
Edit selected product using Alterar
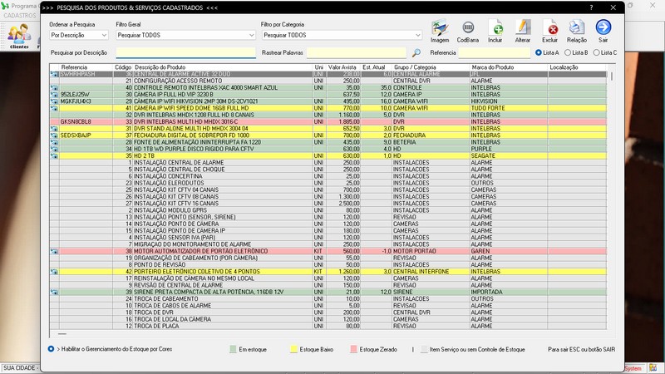click(x=523, y=31)
